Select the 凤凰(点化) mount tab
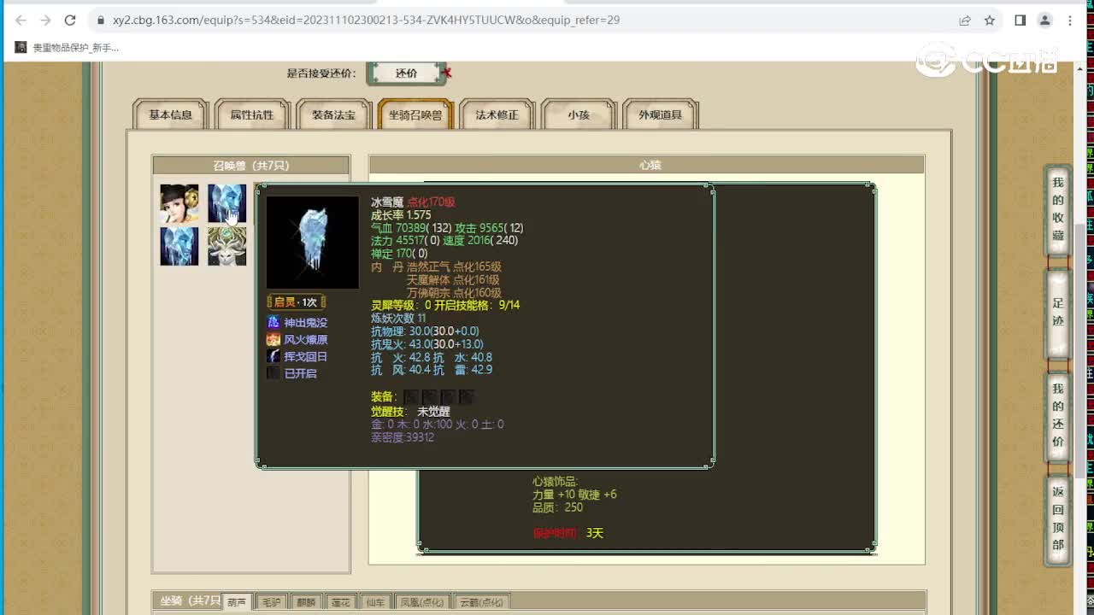This screenshot has width=1094, height=615. pyautogui.click(x=422, y=602)
